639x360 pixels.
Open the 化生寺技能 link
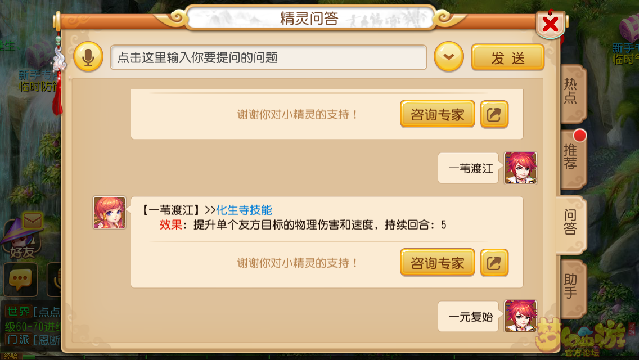[x=244, y=210]
